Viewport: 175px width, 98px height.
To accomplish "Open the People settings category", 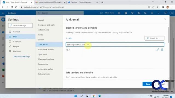I will point(21,46).
